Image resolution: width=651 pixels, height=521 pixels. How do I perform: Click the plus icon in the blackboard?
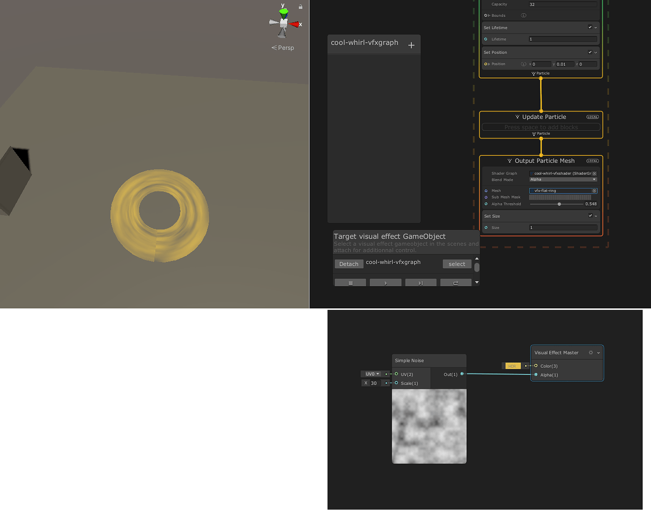411,45
